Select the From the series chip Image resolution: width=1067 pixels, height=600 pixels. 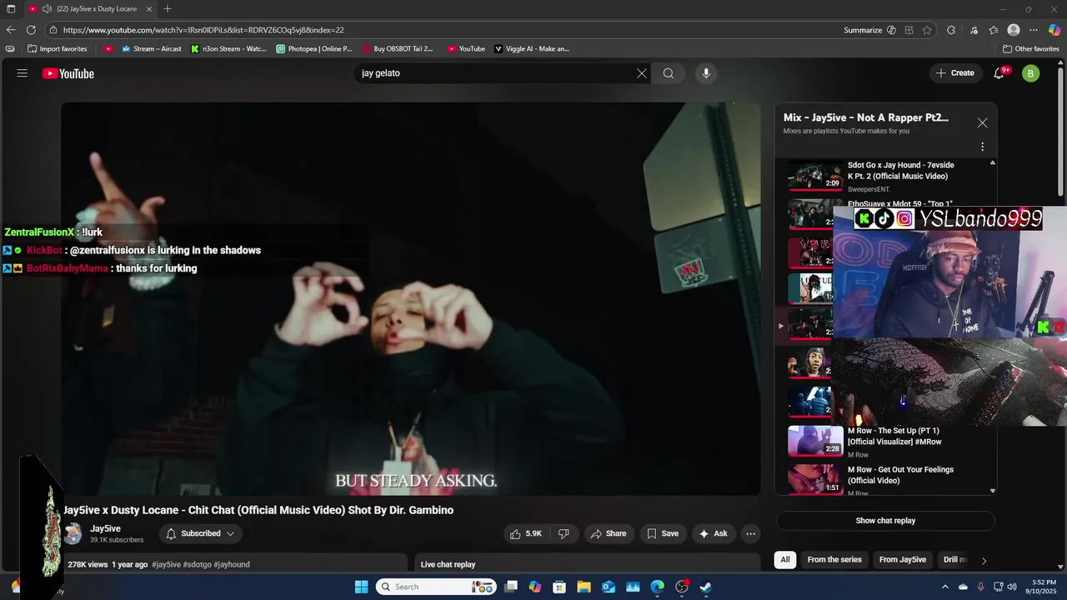834,560
